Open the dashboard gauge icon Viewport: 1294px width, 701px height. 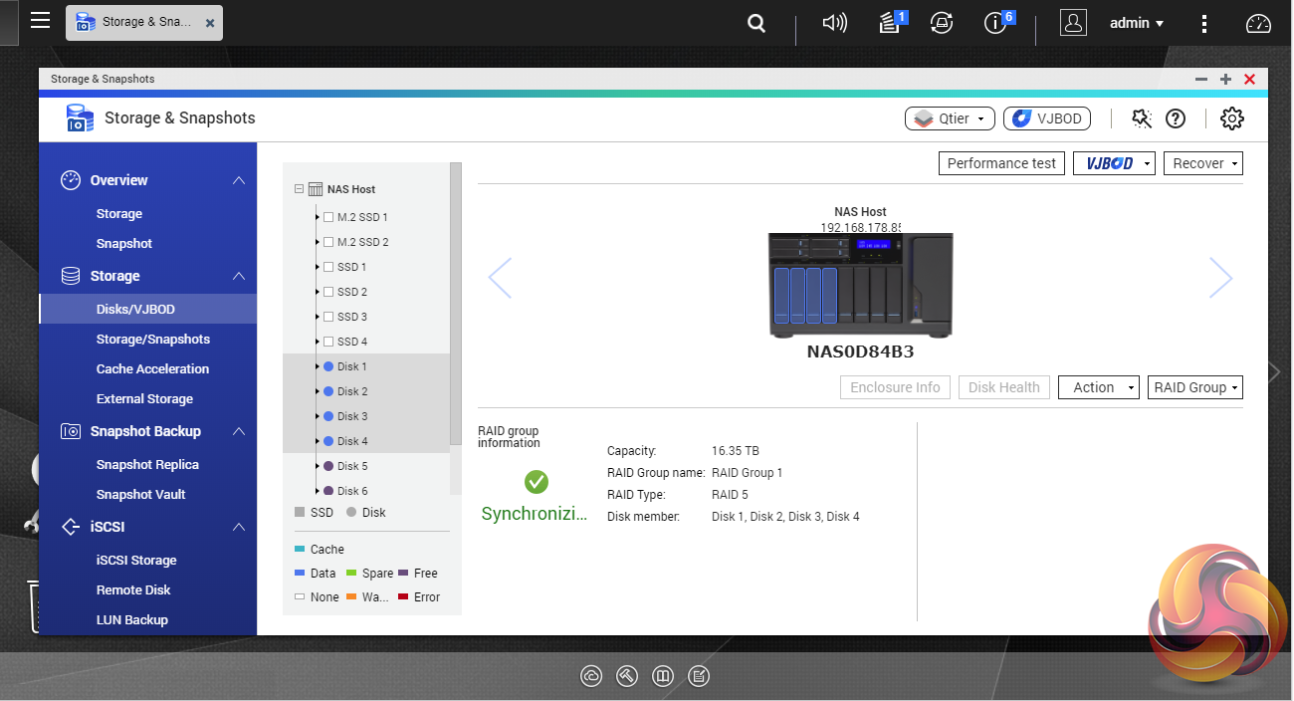[1258, 23]
